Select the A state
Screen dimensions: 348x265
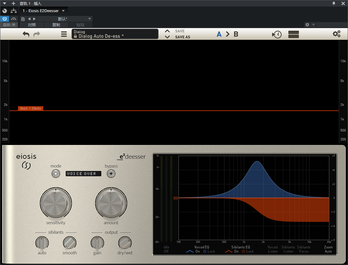click(x=219, y=34)
